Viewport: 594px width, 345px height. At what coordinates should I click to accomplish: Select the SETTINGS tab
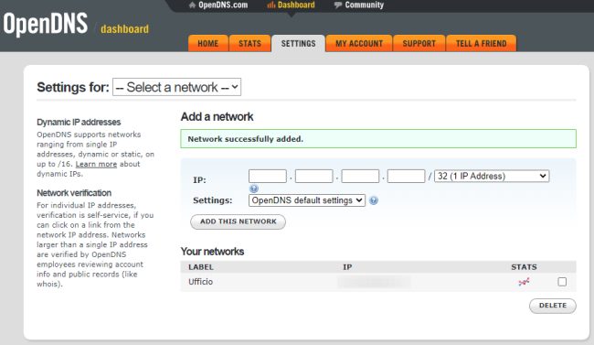click(x=298, y=43)
